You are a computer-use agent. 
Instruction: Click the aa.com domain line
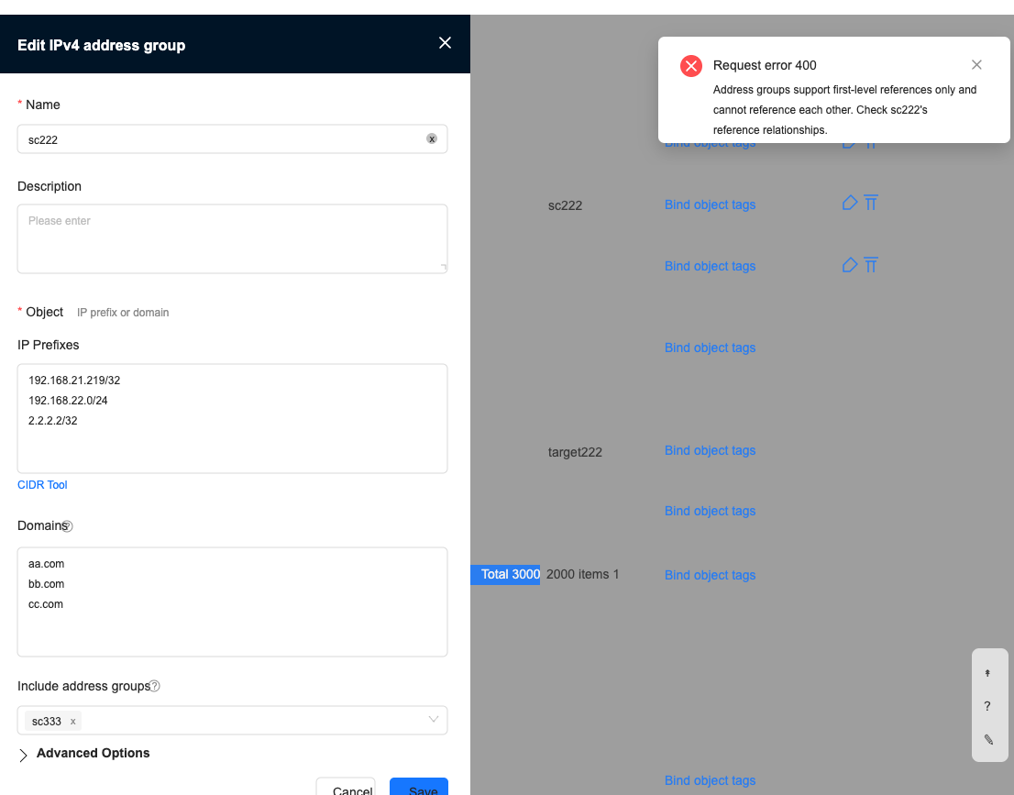(x=46, y=564)
